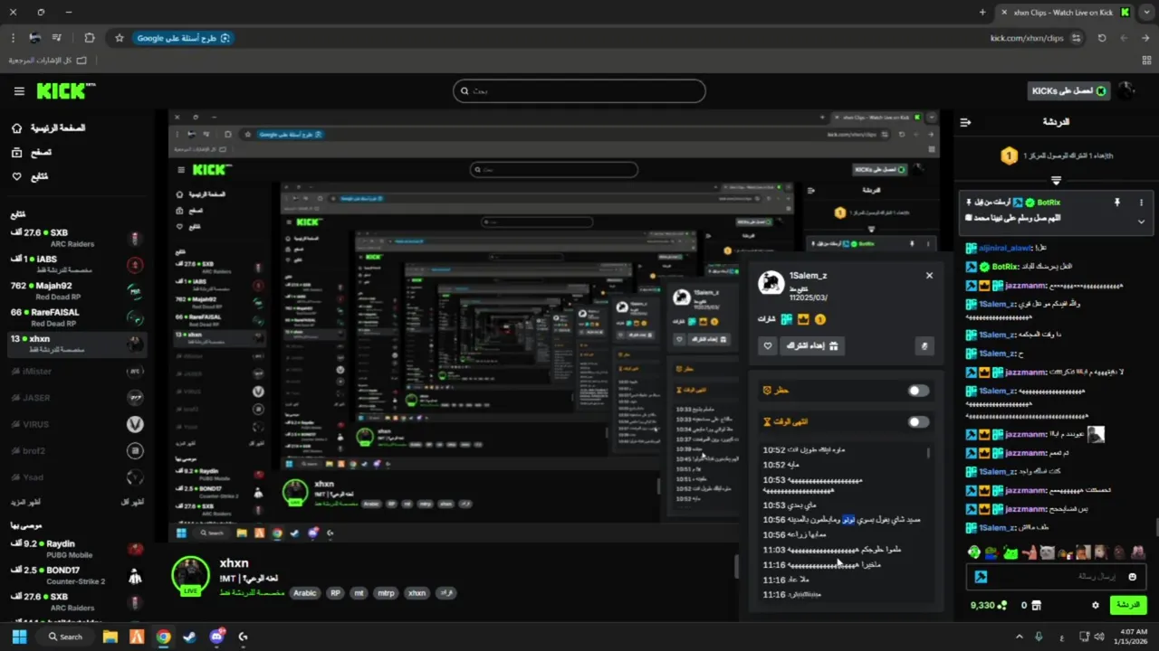Screen dimensions: 1159x651
Task: Click the Kick search field
Action: point(579,90)
